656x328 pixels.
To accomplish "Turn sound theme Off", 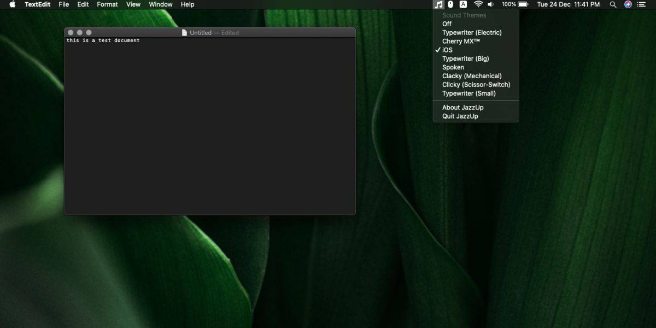I will (476, 24).
